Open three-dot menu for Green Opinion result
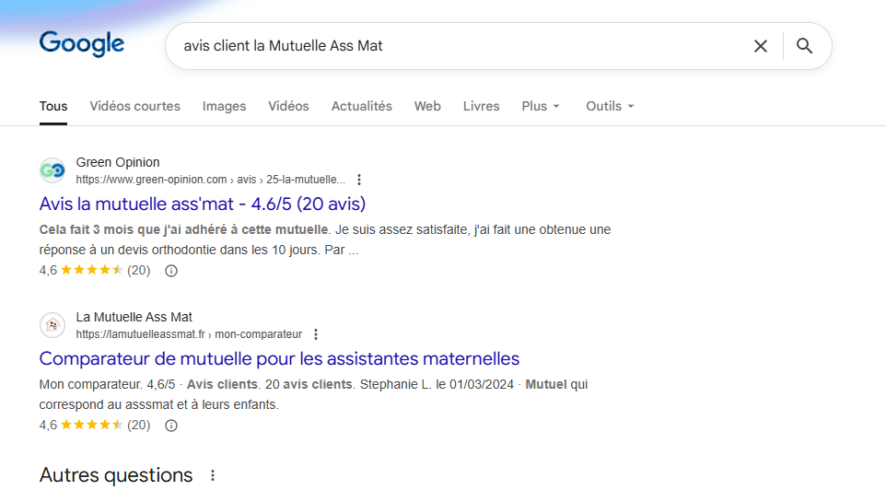 click(x=359, y=180)
